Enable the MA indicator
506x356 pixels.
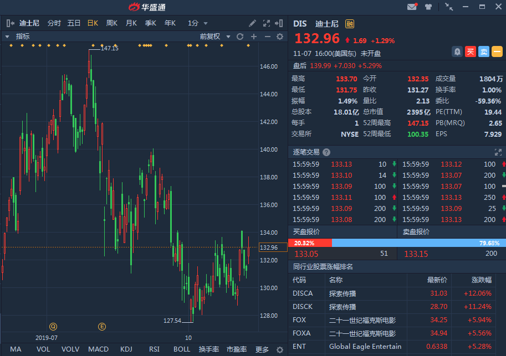tap(16, 349)
